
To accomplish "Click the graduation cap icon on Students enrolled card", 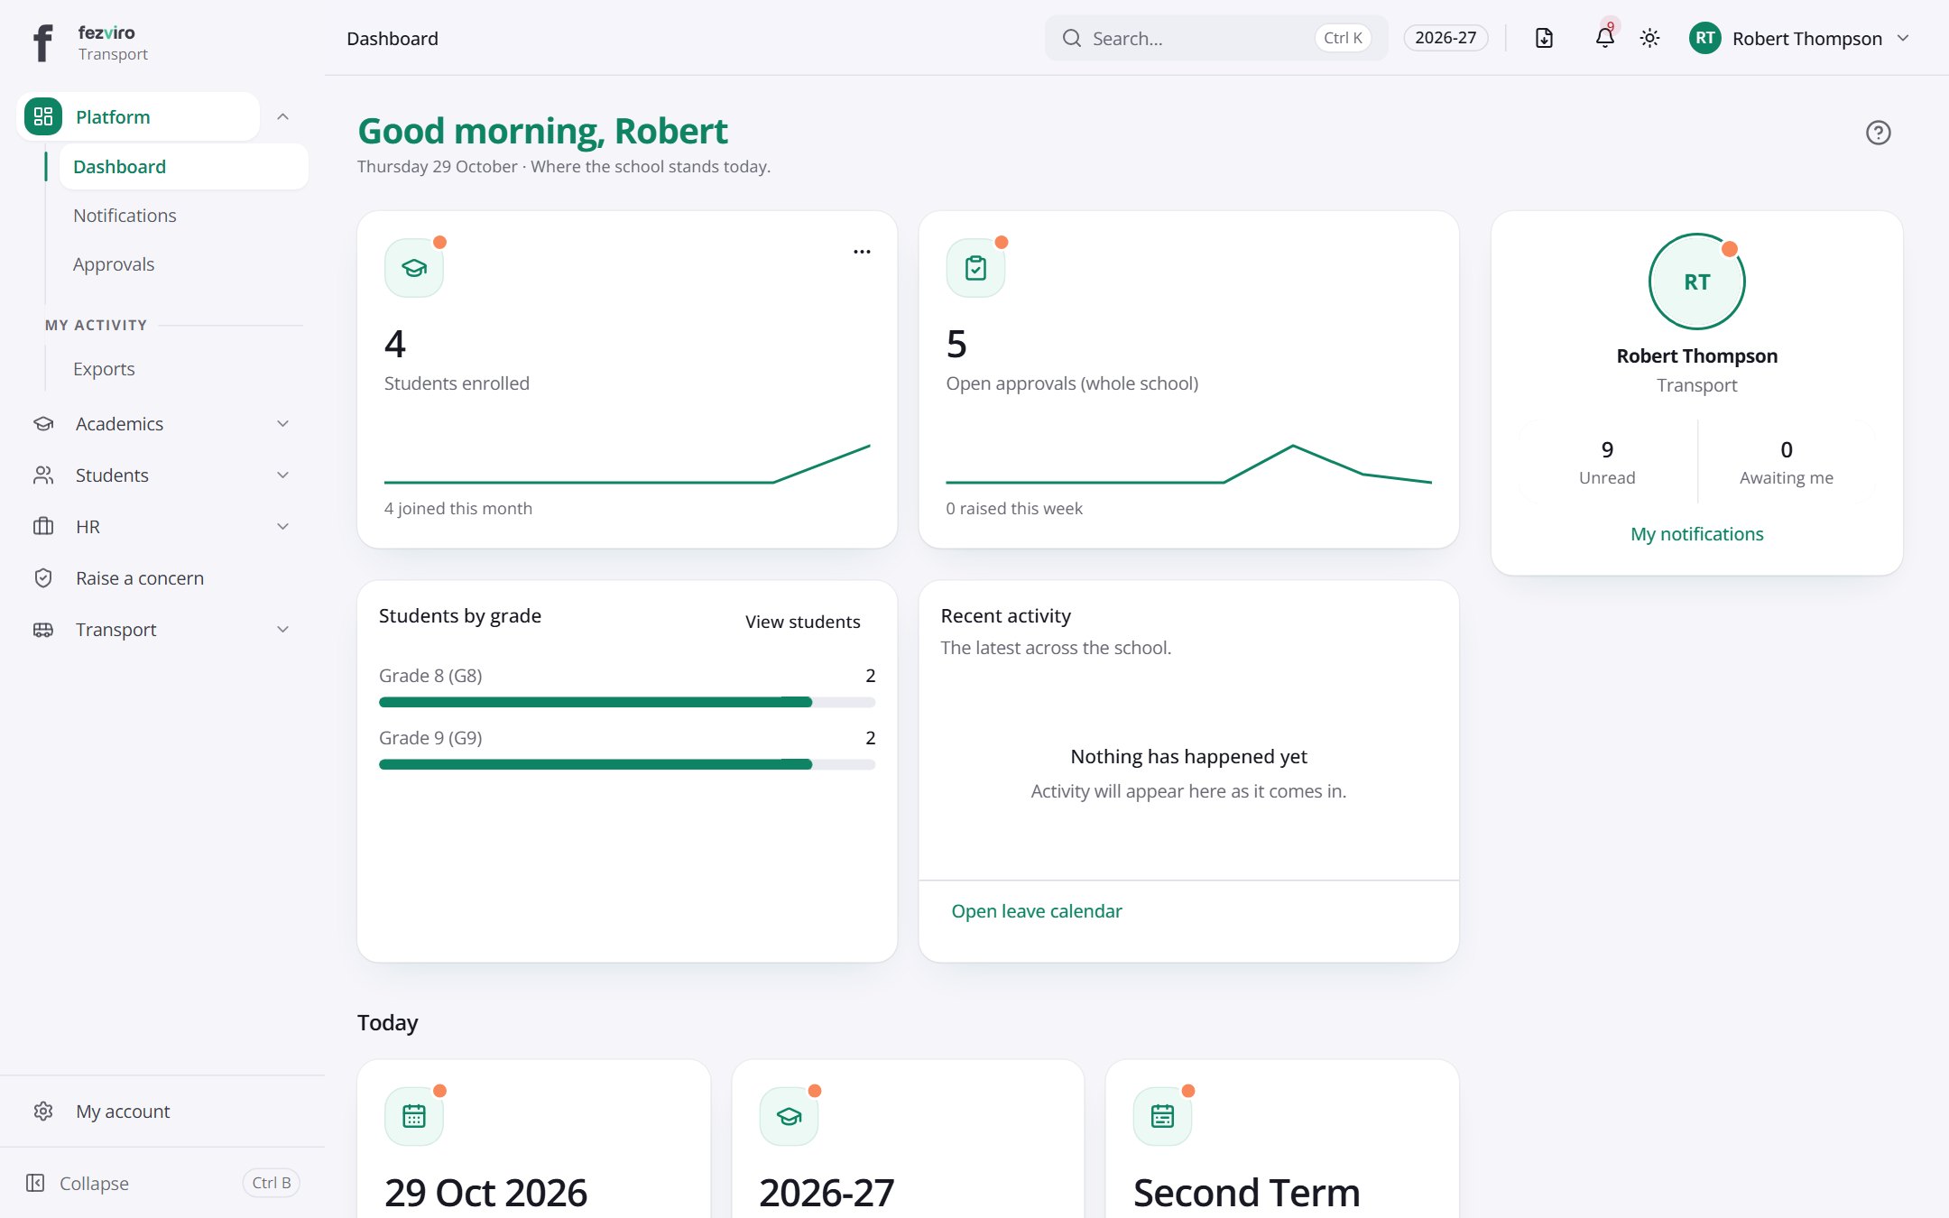I will click(x=414, y=268).
